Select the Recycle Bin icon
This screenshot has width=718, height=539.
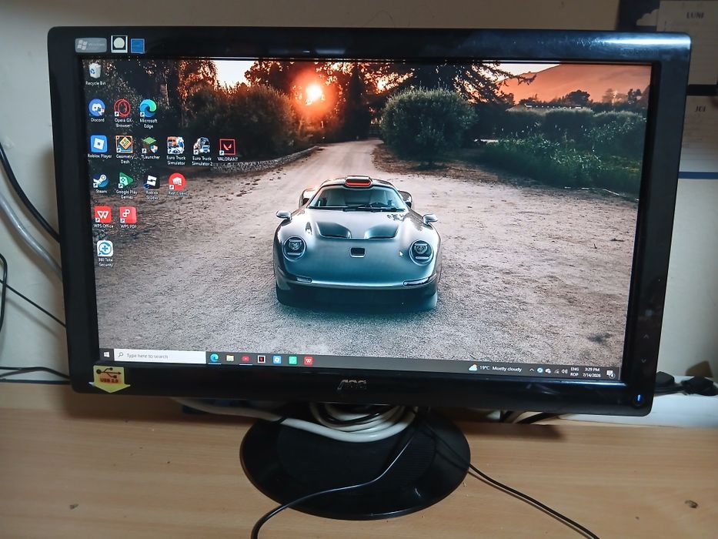tap(95, 74)
